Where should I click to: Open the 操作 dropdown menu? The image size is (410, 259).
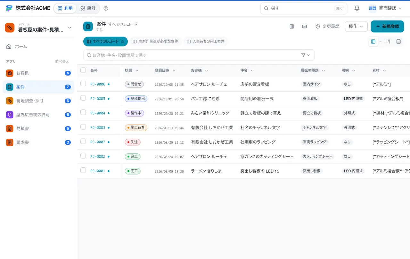click(x=356, y=27)
